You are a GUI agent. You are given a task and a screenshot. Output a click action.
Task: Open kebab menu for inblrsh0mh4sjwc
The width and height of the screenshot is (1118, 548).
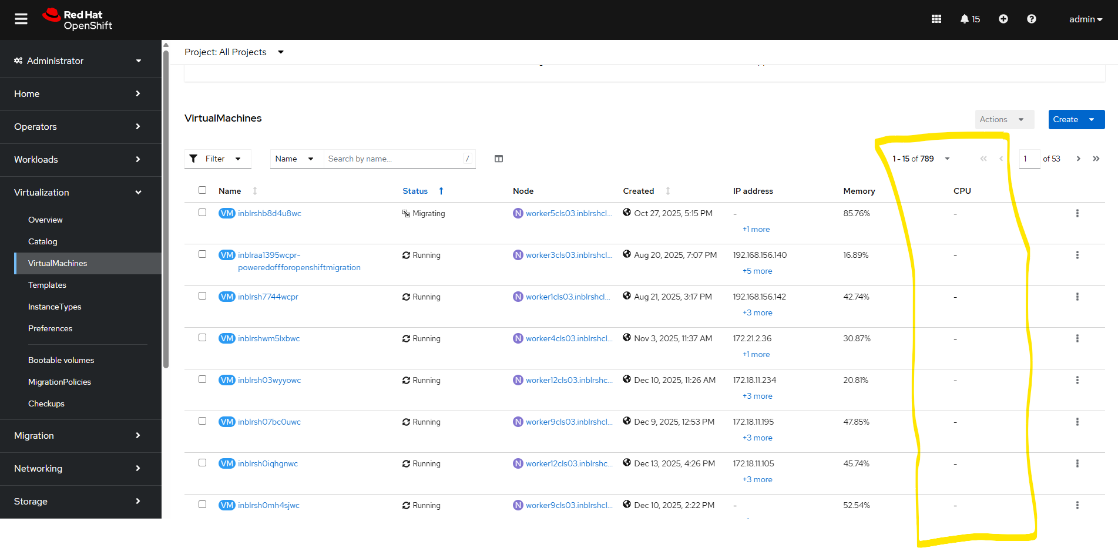point(1077,505)
